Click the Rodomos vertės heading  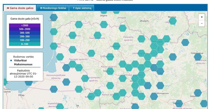coord(23,57)
